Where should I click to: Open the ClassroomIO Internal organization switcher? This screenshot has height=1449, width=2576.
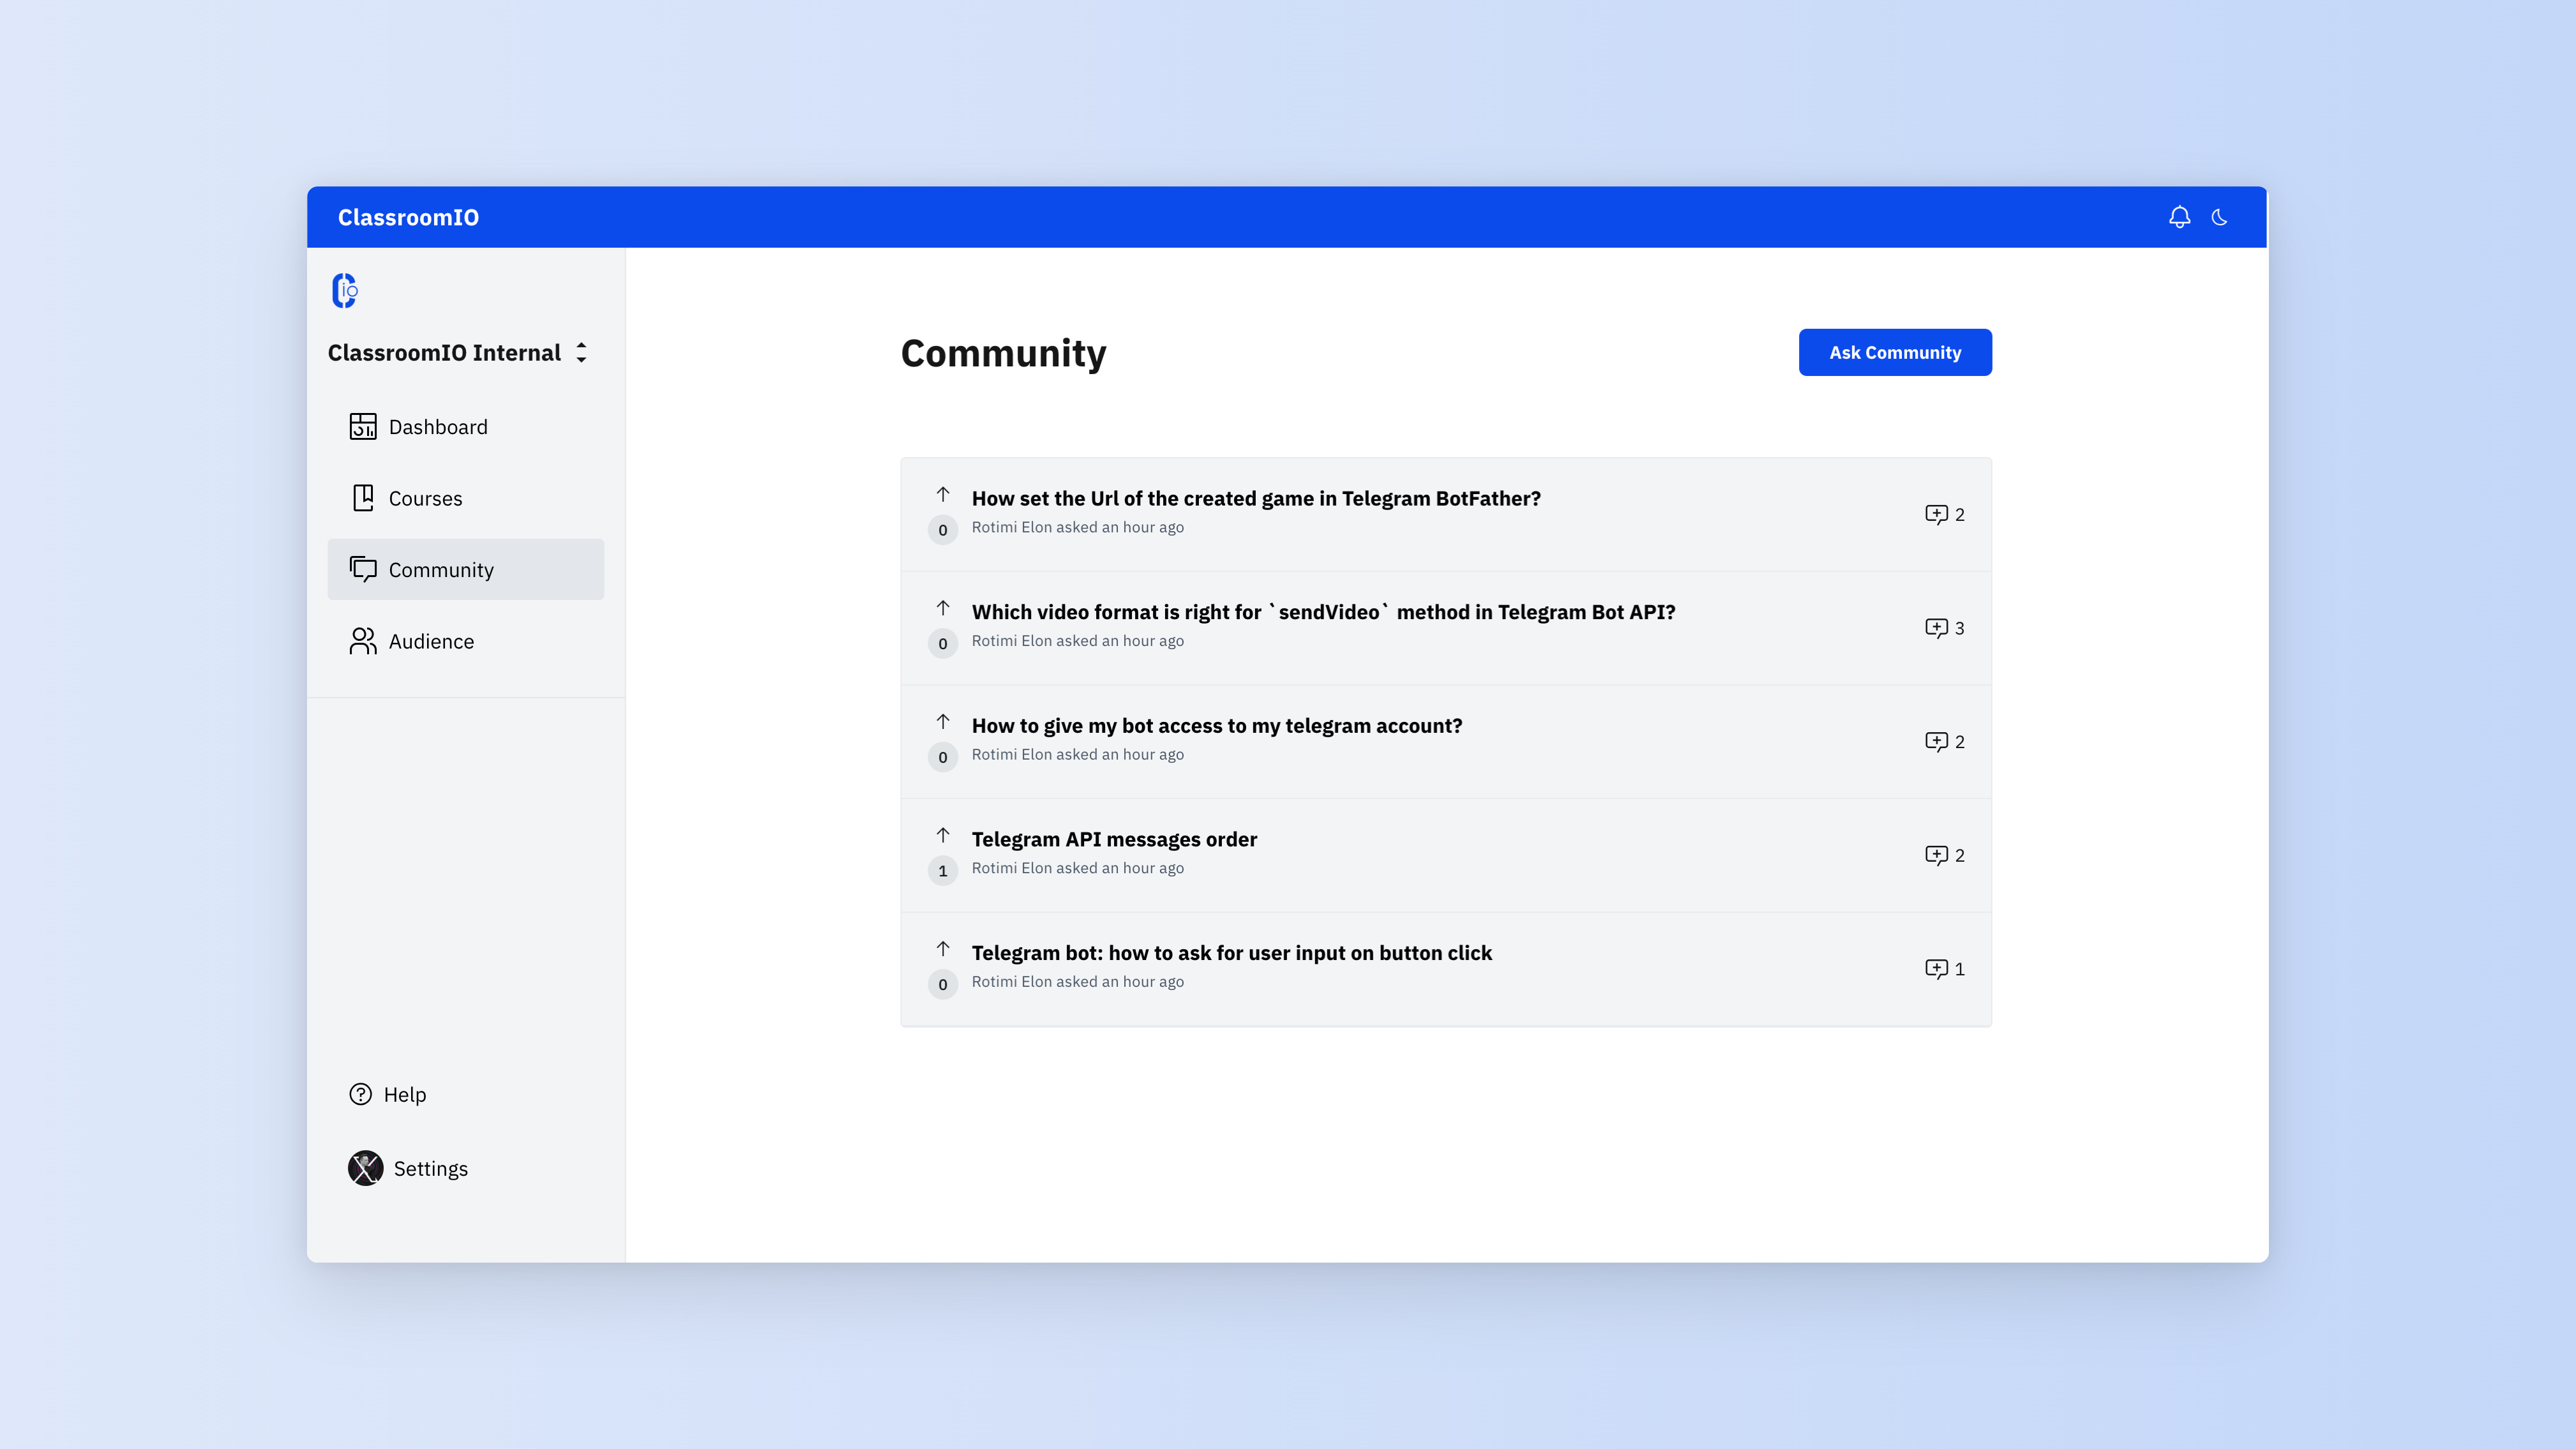pyautogui.click(x=581, y=352)
